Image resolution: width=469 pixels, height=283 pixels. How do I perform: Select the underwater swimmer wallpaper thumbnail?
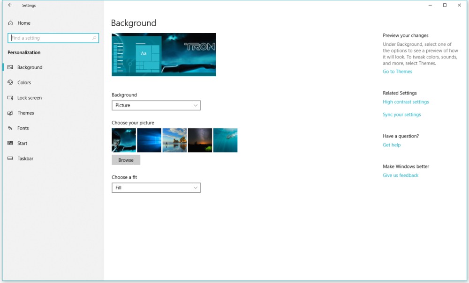point(226,140)
